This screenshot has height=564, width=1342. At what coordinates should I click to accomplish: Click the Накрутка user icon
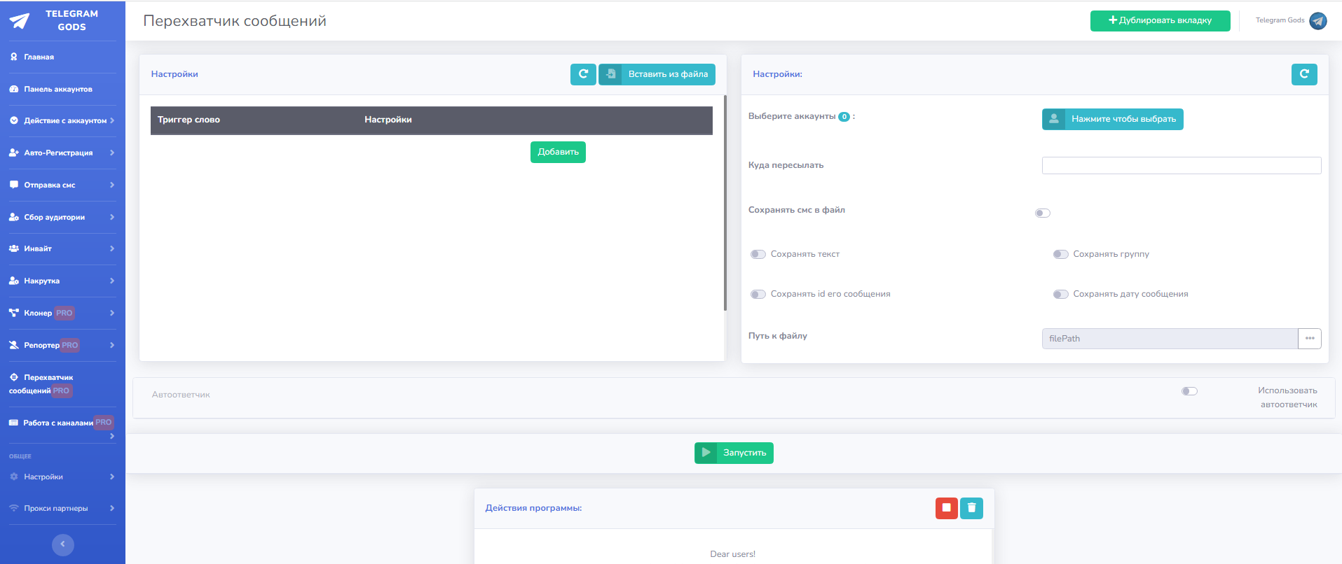click(x=14, y=281)
